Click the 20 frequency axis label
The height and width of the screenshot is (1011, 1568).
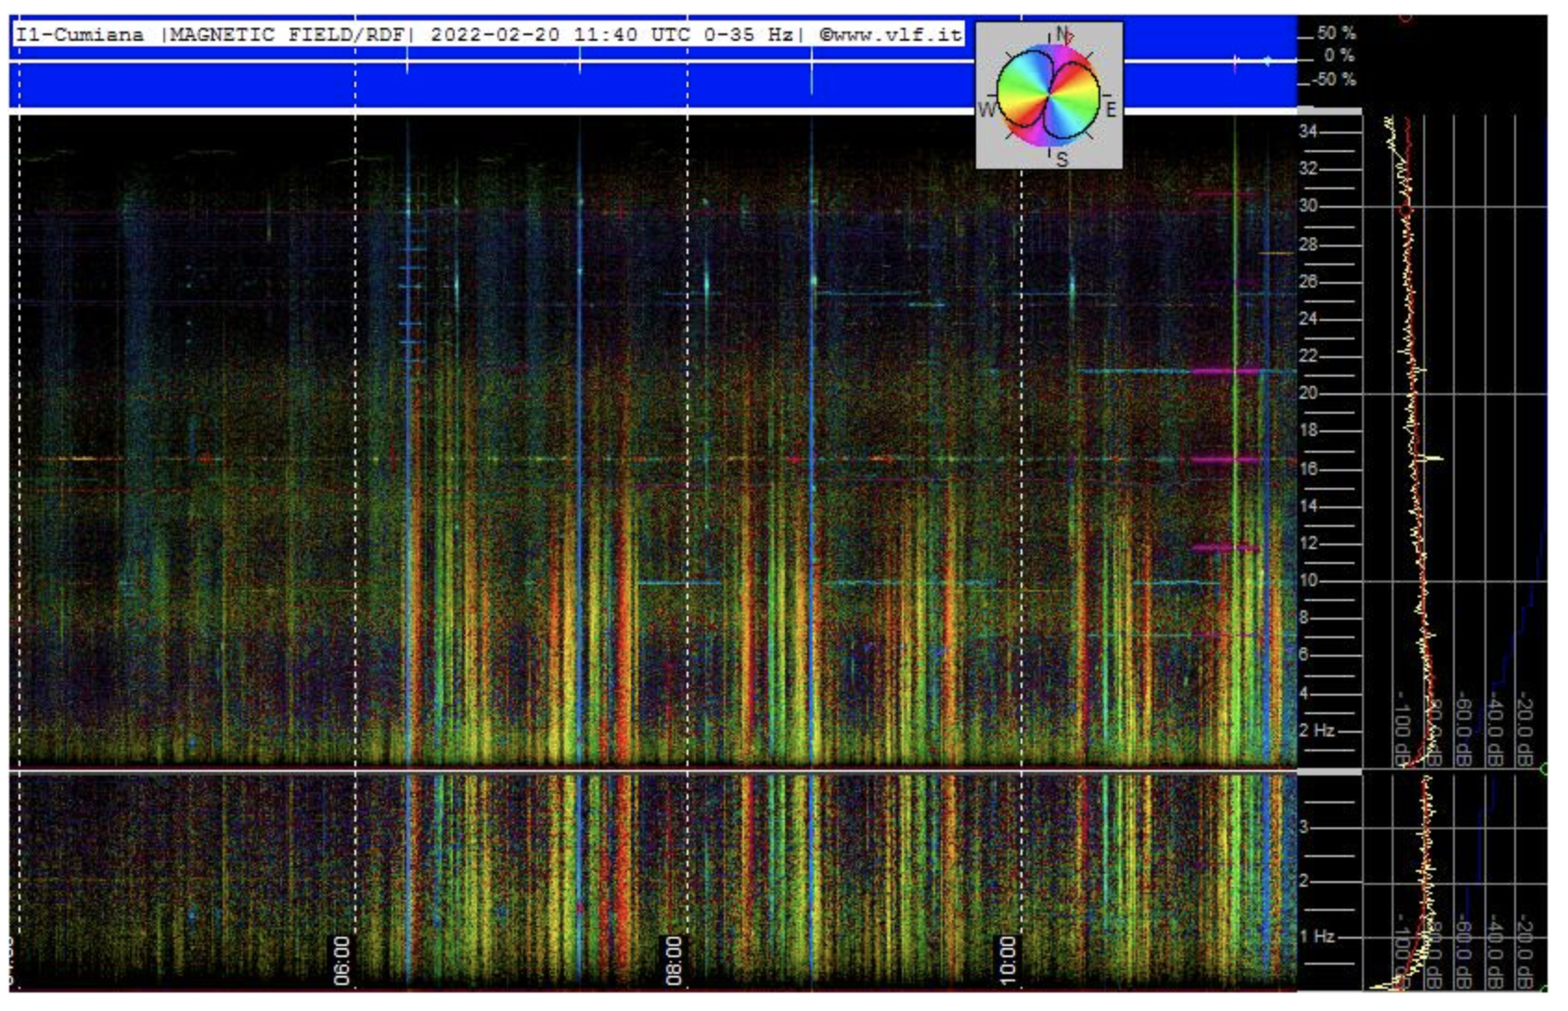[x=1308, y=393]
